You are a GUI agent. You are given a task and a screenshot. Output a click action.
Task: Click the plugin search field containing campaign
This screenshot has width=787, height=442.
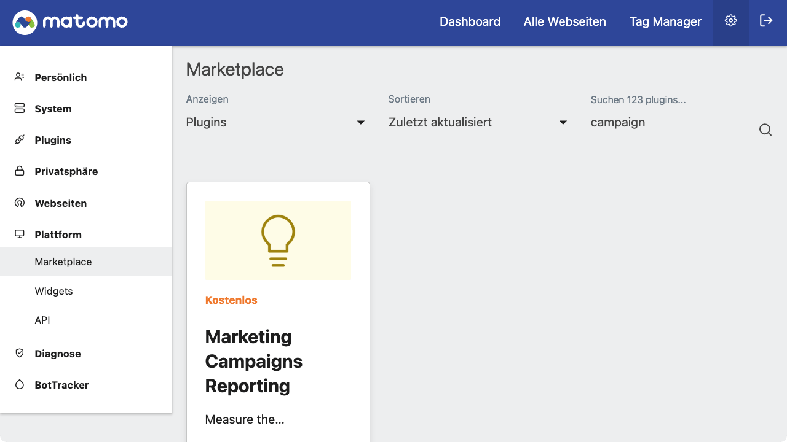674,123
